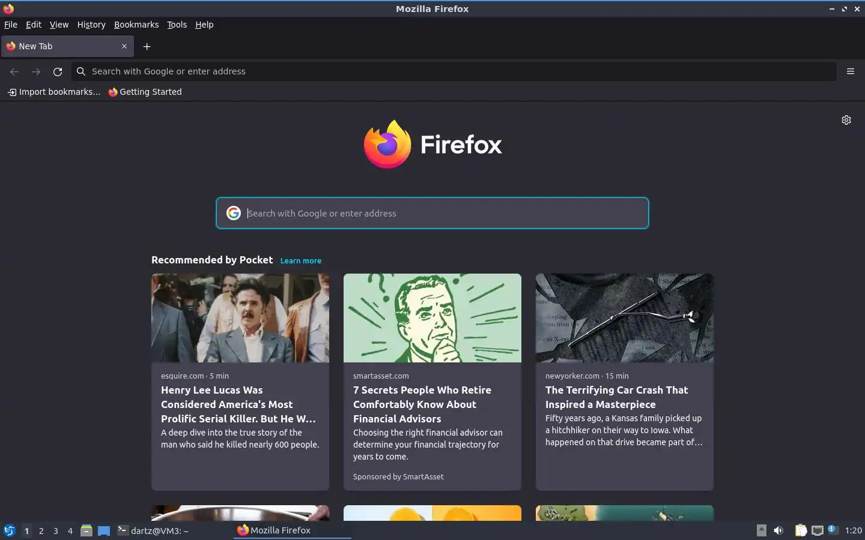Screen dimensions: 865x540
Task: Open new tab page personalize gear
Action: tap(846, 120)
